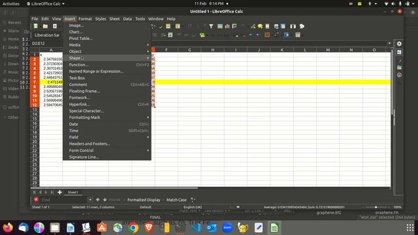Launch Google Chrome from the dock
The width and height of the screenshot is (418, 235).
tap(133, 228)
